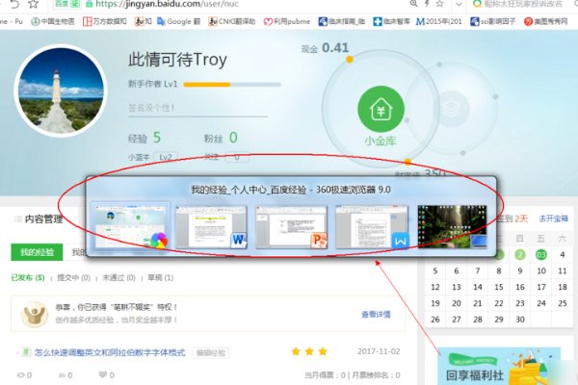Open the 利用pubme bookmark
The image size is (578, 385).
pyautogui.click(x=287, y=21)
